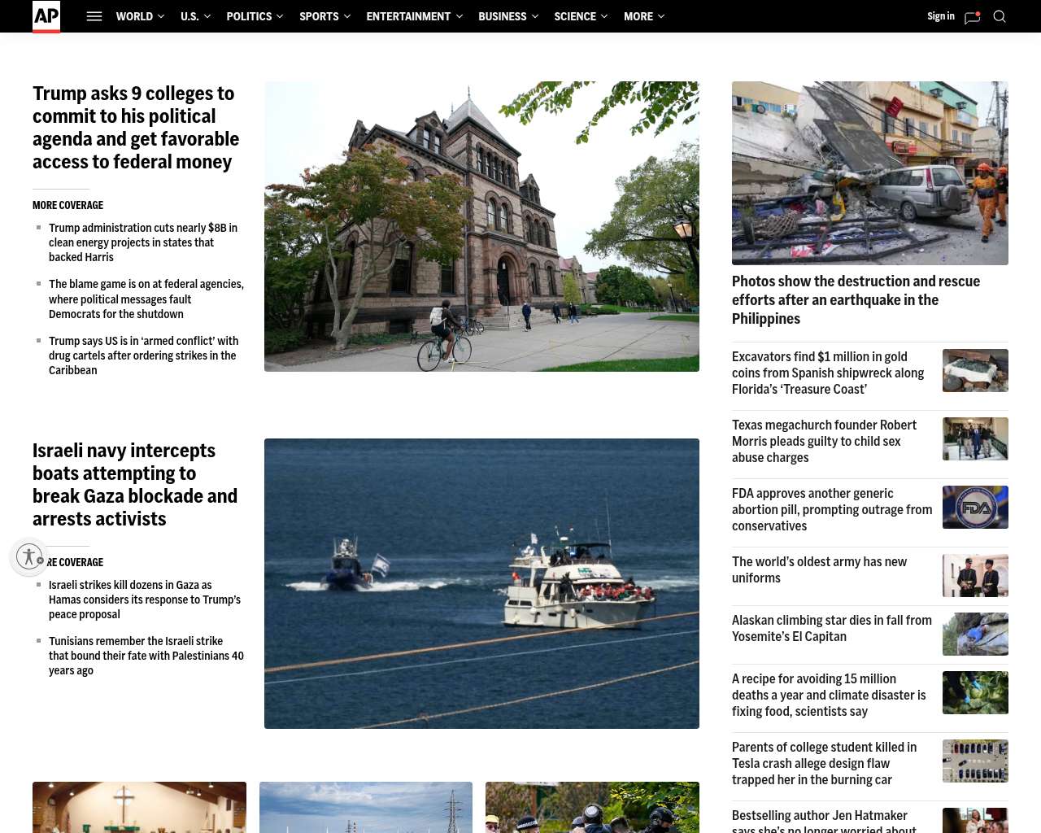Open the gold coins shipwreck thumbnail

pyautogui.click(x=975, y=370)
